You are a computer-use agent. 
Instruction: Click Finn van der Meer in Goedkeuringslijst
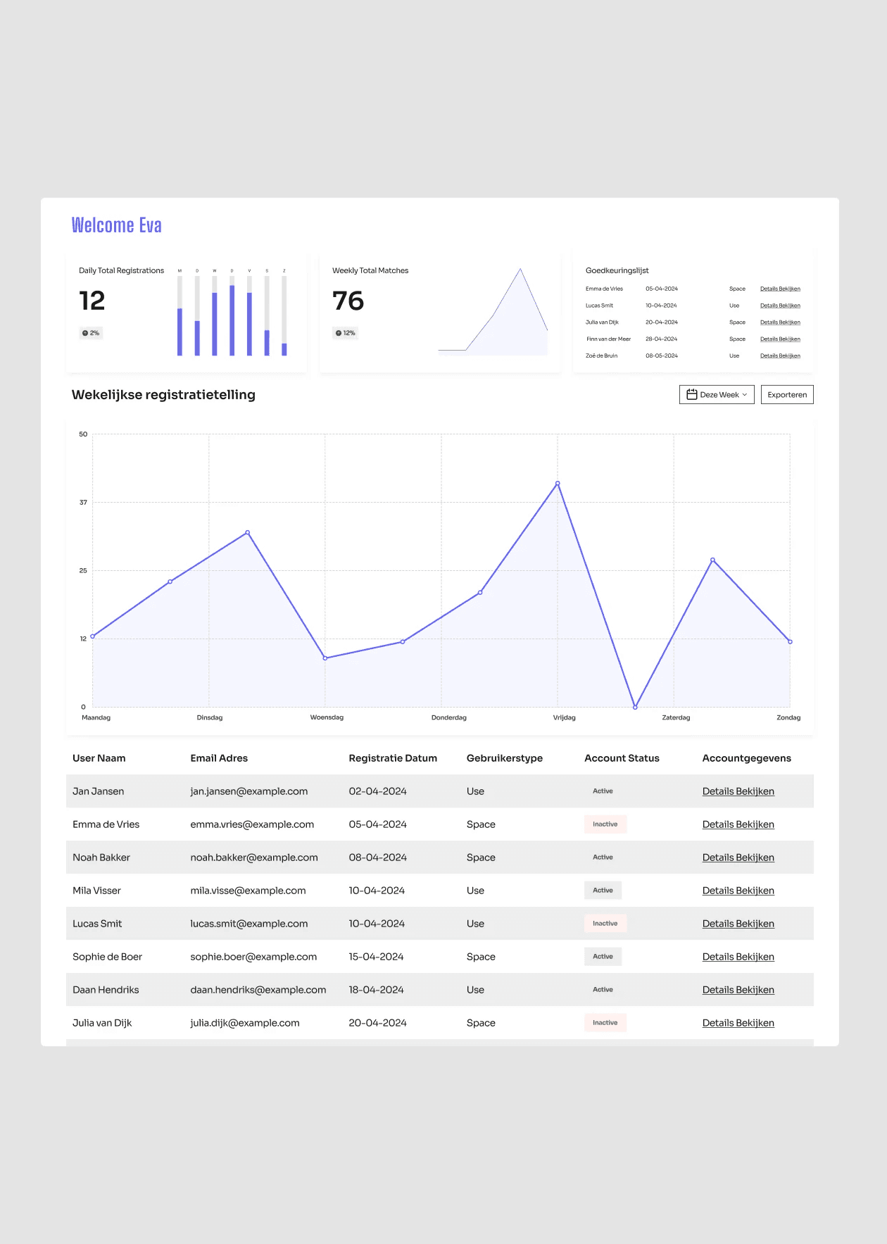pyautogui.click(x=609, y=339)
